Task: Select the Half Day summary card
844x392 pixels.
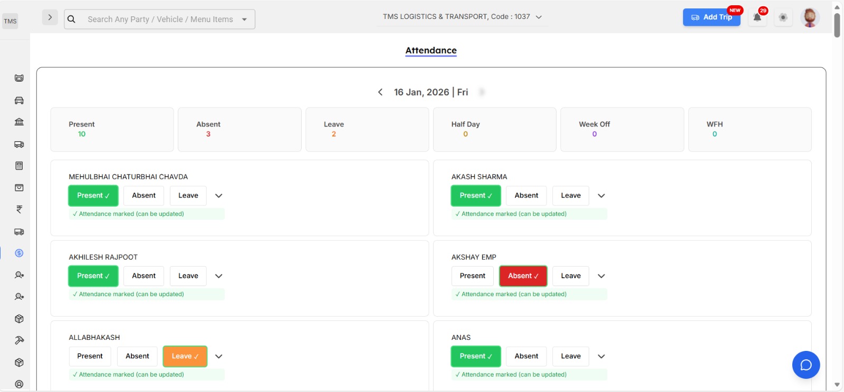Action: coord(494,130)
